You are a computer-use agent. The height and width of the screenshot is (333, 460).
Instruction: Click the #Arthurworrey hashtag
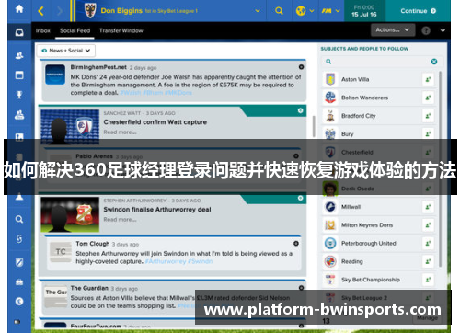click(166, 261)
